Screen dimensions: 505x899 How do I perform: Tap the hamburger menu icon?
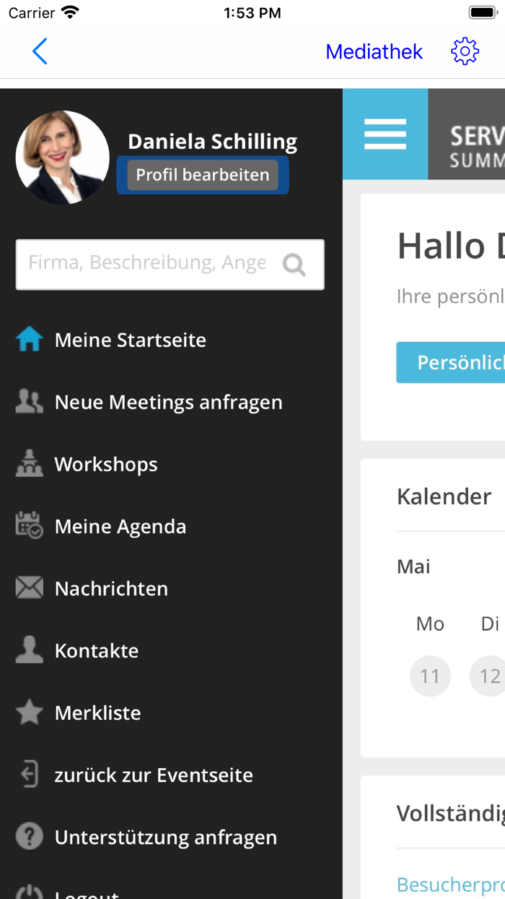pos(385,134)
